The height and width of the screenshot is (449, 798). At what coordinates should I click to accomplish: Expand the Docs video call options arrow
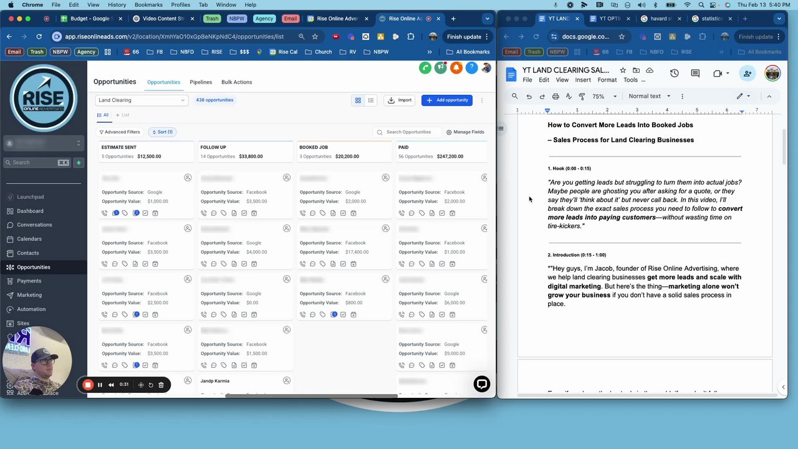[728, 74]
